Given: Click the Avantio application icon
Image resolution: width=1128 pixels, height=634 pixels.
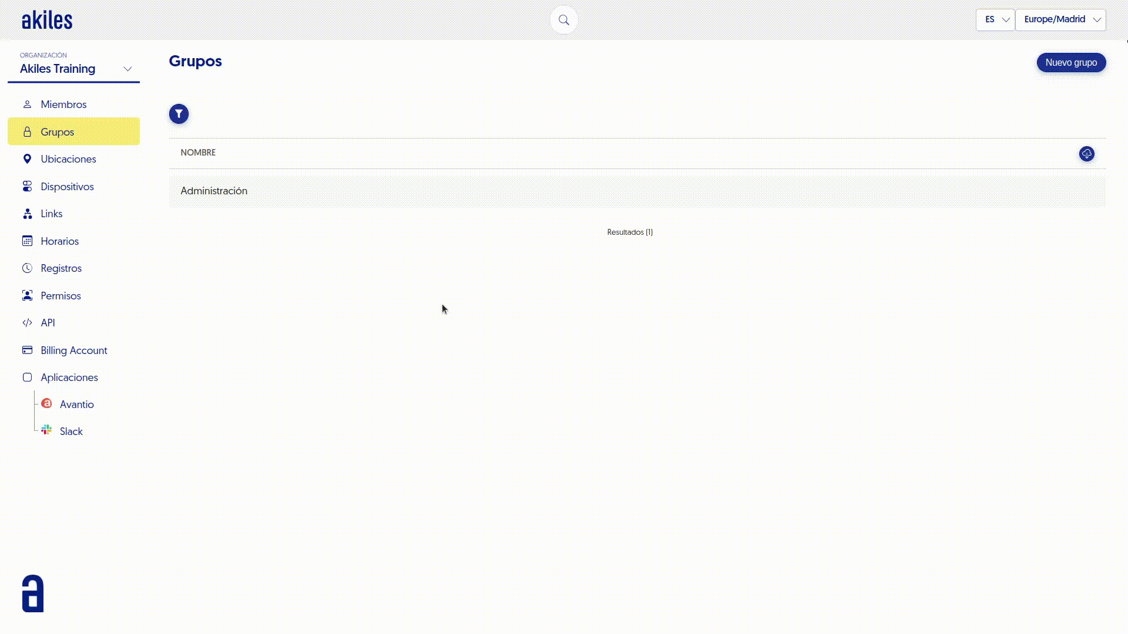Looking at the screenshot, I should tap(46, 403).
